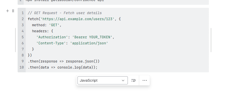This screenshot has width=227, height=97.
Task: Click the 'application/json' string
Action: [89, 43]
